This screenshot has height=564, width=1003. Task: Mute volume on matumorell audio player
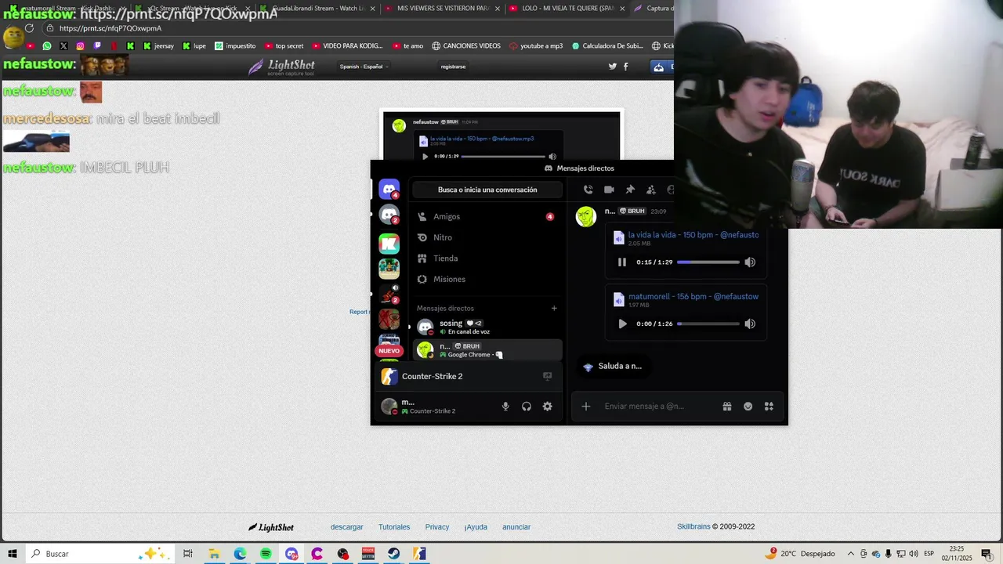click(750, 324)
